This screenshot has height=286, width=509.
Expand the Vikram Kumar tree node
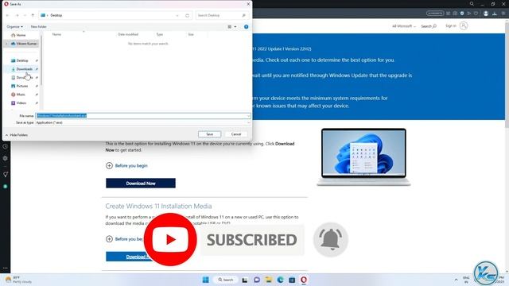[6, 44]
